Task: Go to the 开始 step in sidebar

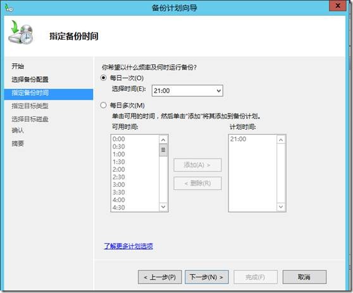Action: pos(18,66)
